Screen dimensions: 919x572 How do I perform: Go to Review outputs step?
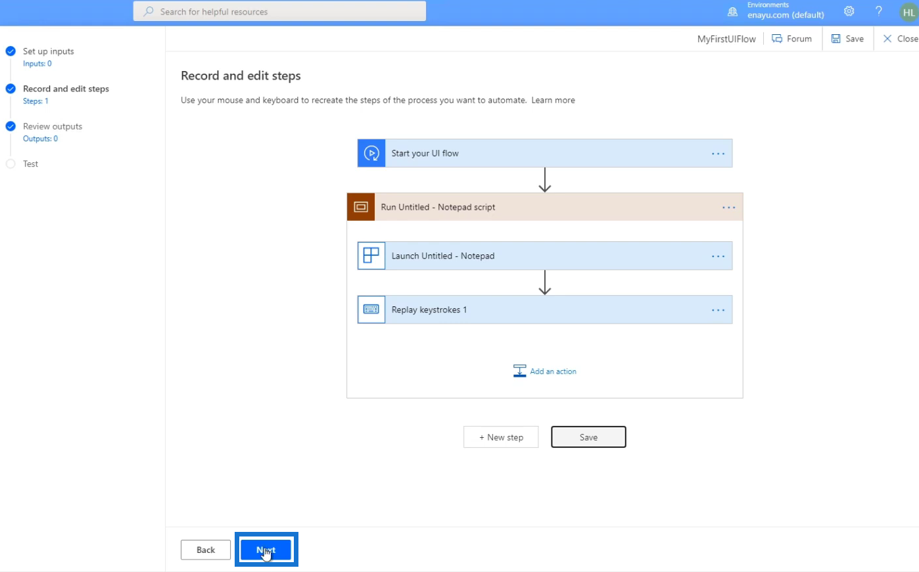tap(53, 126)
